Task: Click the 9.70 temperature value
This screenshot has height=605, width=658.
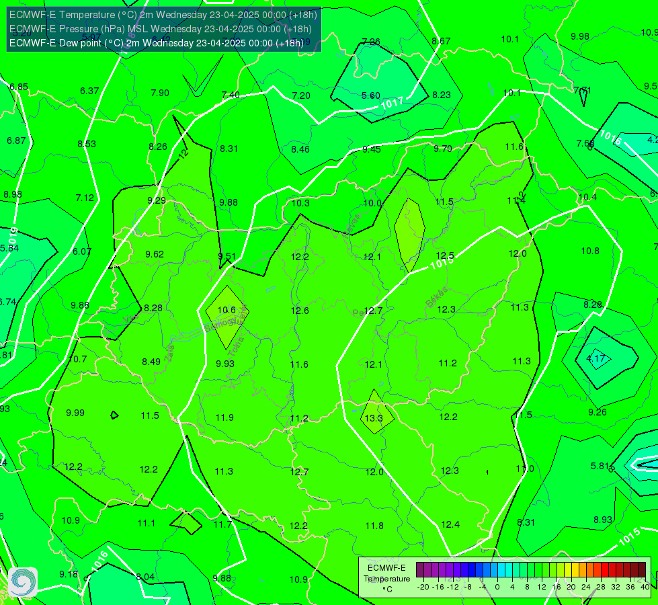Action: pyautogui.click(x=443, y=149)
